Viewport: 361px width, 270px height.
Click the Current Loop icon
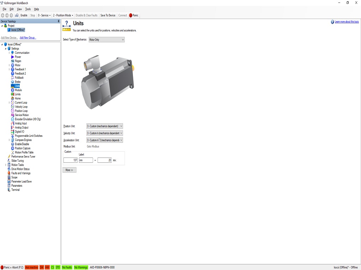13,103
